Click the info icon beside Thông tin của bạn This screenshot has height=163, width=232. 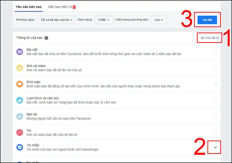tap(46, 38)
